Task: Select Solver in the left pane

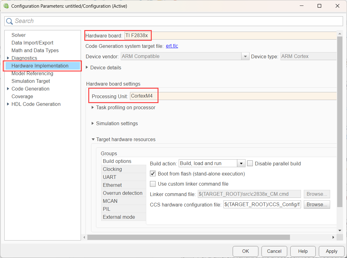Action: pos(18,35)
